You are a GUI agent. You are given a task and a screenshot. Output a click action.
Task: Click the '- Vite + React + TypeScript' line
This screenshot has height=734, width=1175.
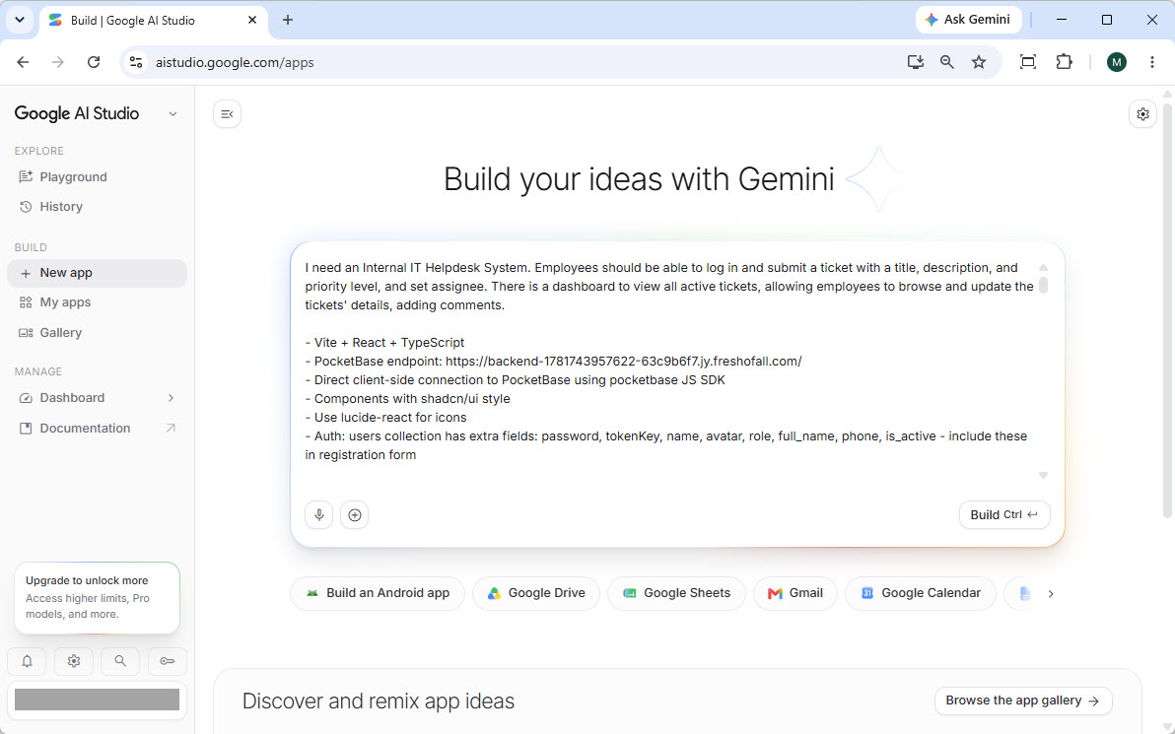[x=384, y=342]
